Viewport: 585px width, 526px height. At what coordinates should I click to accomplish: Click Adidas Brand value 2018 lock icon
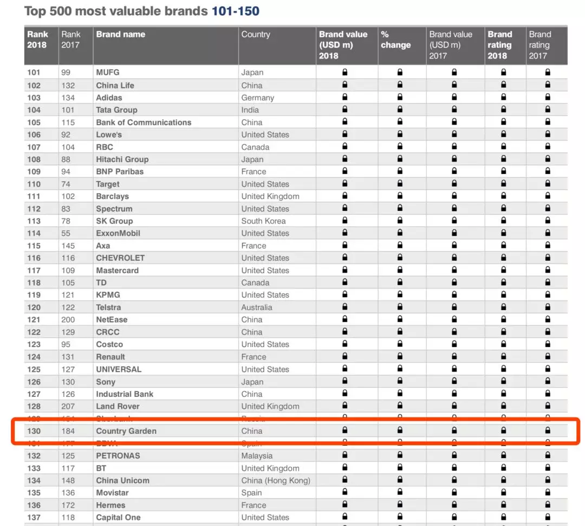(344, 97)
